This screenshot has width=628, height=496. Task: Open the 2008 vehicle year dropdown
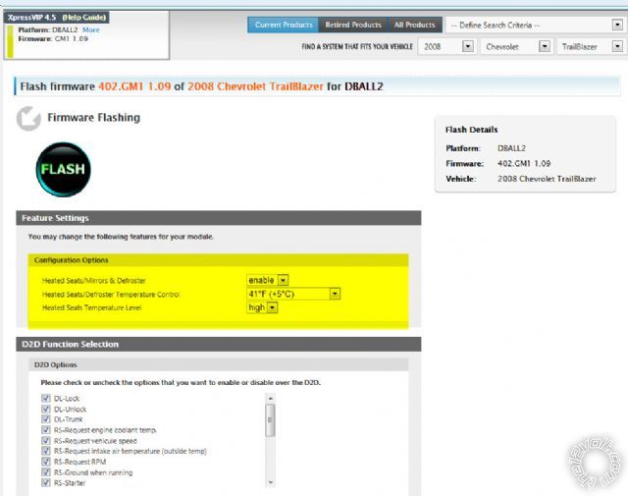click(x=446, y=46)
